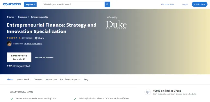
Task: Open the Business breadcrumb
Action: pyautogui.click(x=22, y=17)
